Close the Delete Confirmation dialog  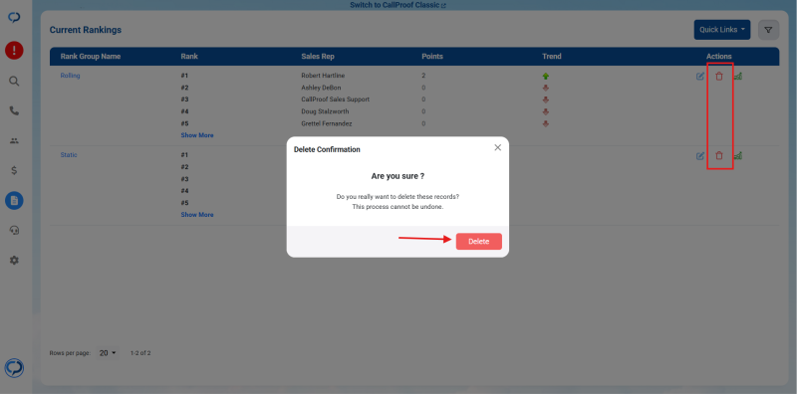pyautogui.click(x=497, y=147)
